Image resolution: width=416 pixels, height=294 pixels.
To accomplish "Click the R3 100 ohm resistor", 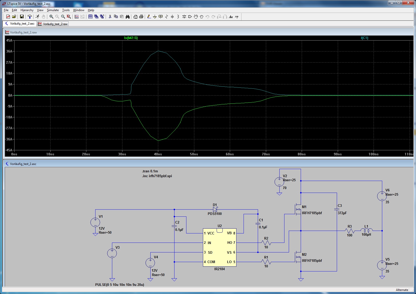I will coord(350,231).
